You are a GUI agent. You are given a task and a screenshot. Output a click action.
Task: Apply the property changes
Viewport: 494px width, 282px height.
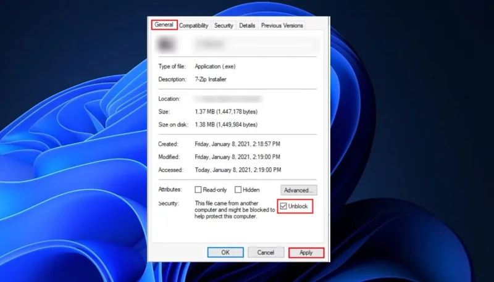[x=306, y=253]
